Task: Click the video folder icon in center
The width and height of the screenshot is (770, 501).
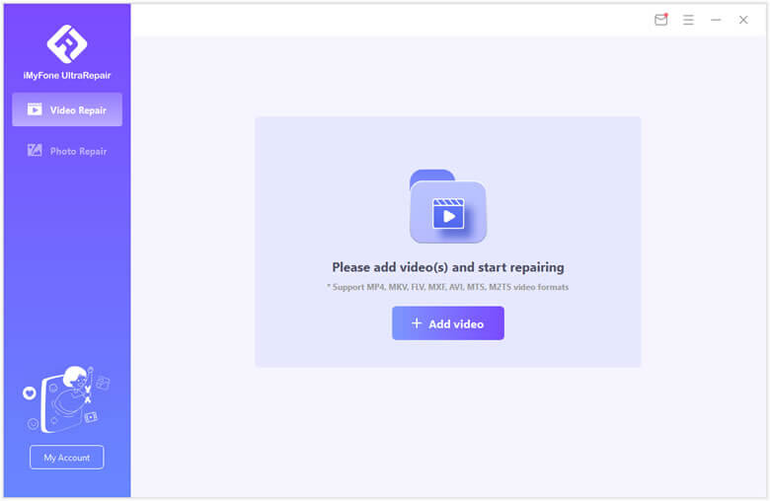Action: point(448,207)
